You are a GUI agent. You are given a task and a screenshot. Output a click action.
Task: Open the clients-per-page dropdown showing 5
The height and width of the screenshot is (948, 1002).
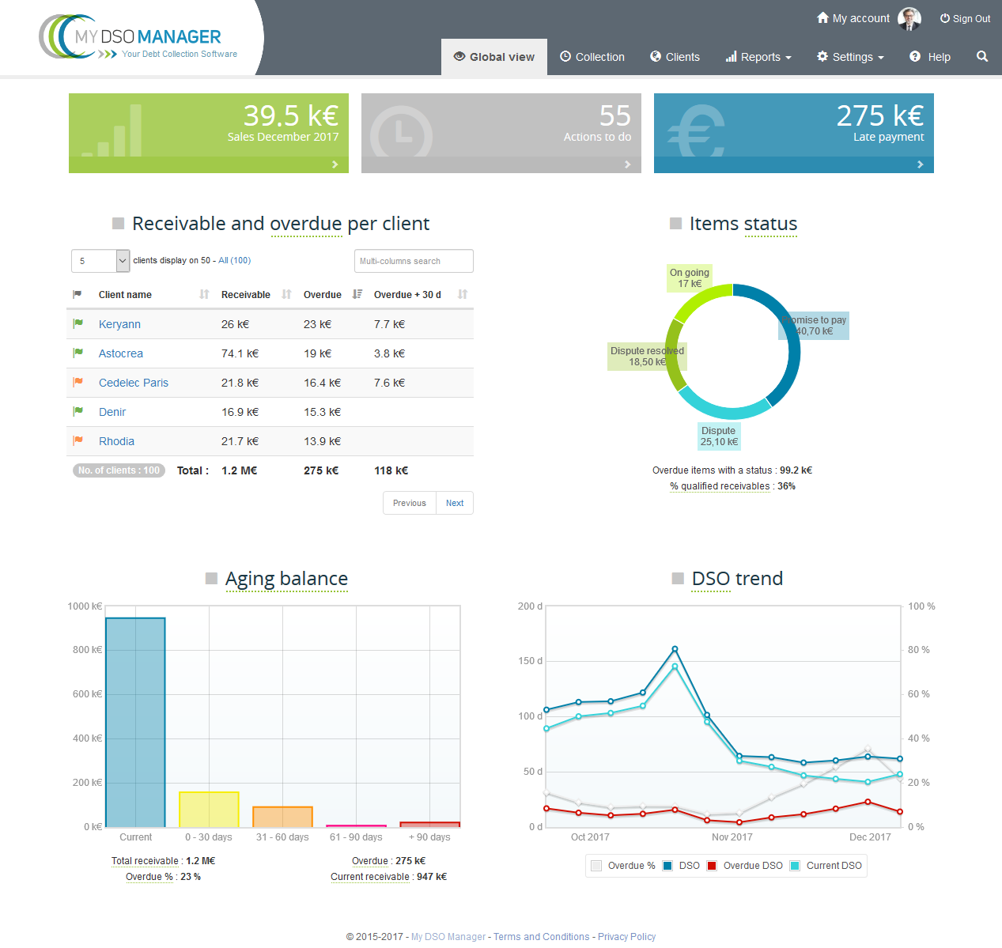click(100, 261)
